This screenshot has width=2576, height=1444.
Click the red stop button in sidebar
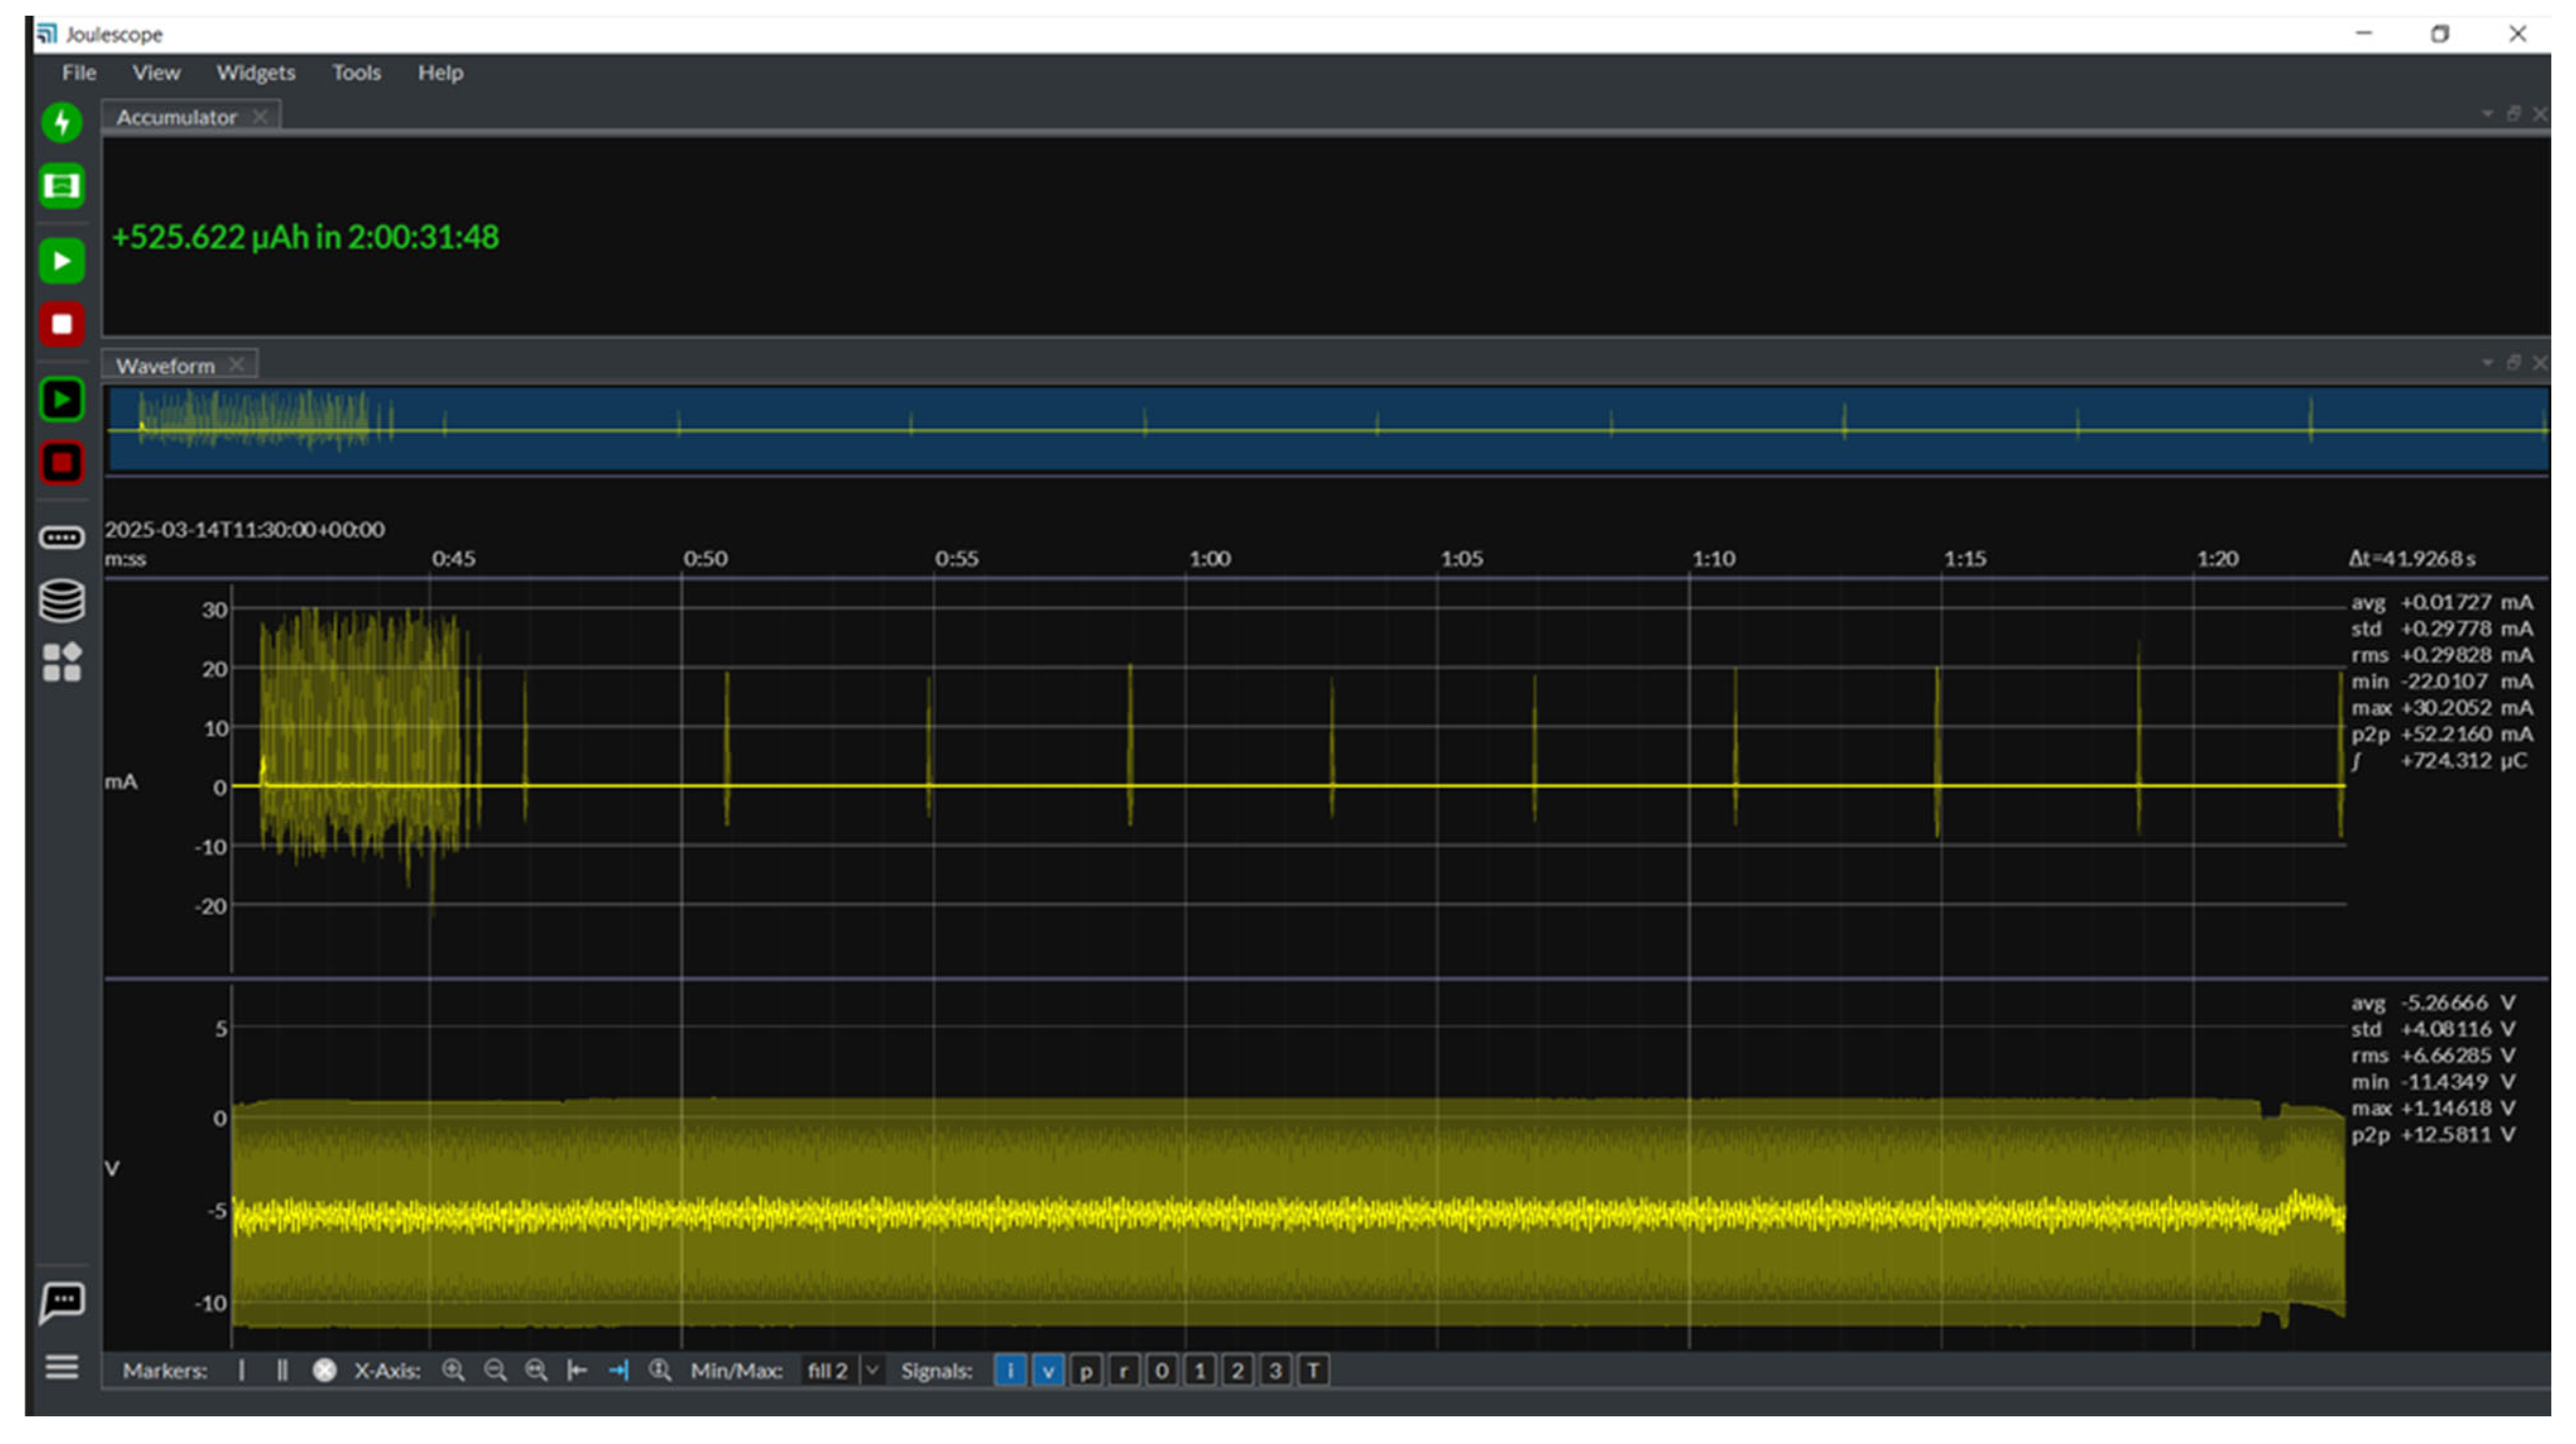[x=62, y=324]
